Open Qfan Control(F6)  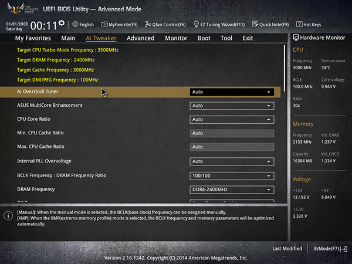165,25
